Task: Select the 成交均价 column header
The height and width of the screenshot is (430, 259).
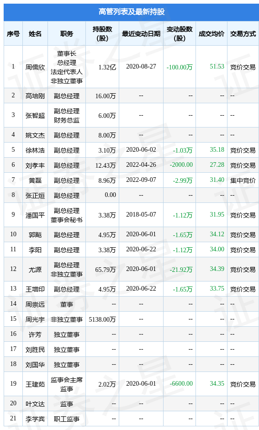Action: click(211, 34)
